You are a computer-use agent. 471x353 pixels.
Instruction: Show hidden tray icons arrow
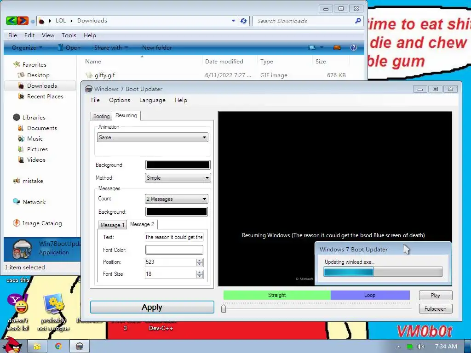[x=398, y=347]
